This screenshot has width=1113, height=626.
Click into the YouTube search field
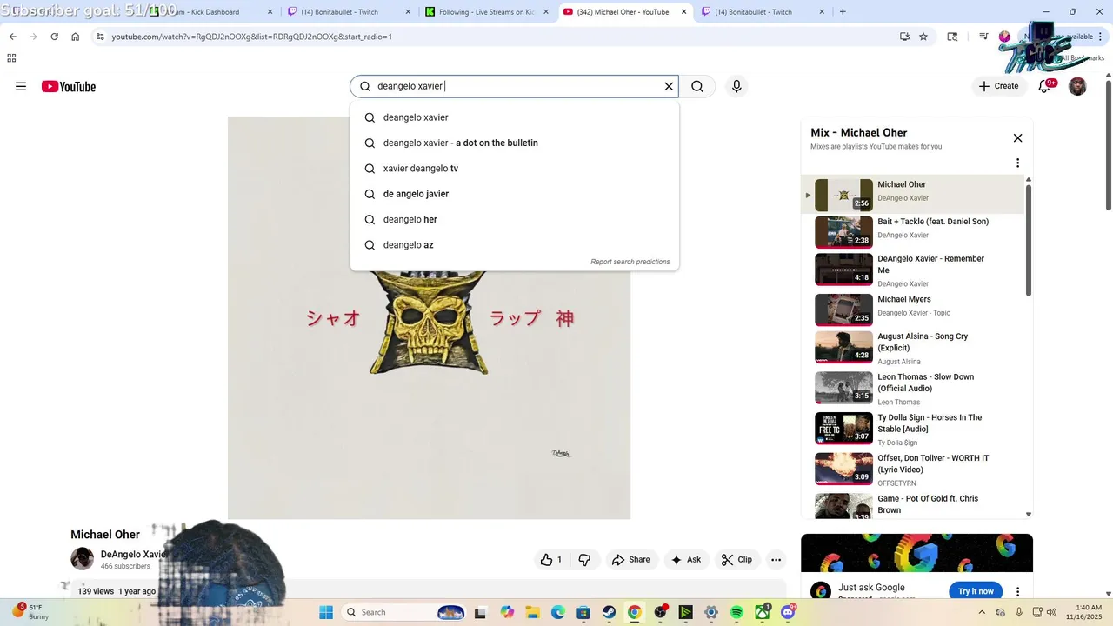point(513,86)
